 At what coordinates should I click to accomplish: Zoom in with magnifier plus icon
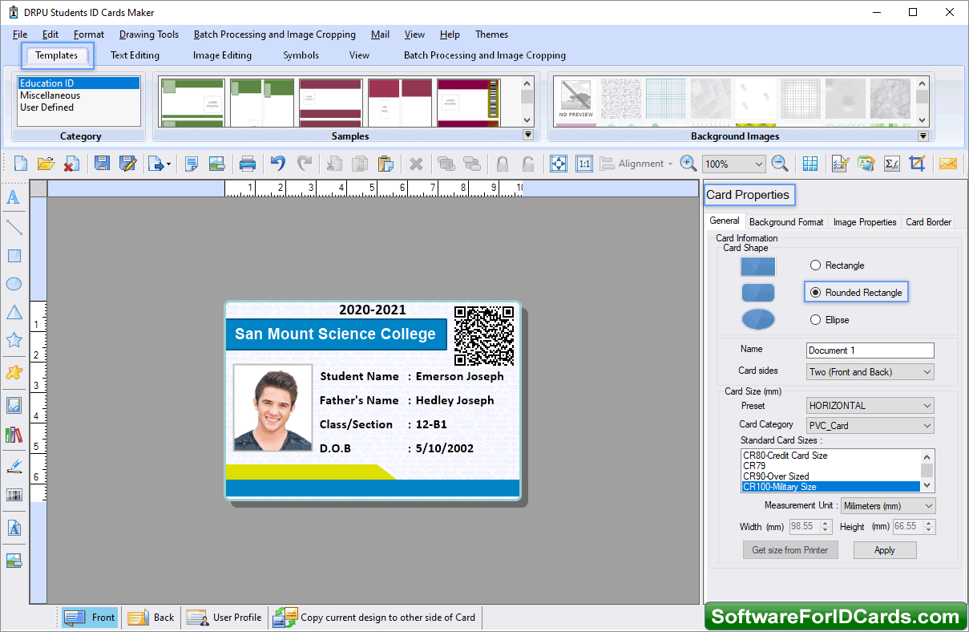click(688, 164)
